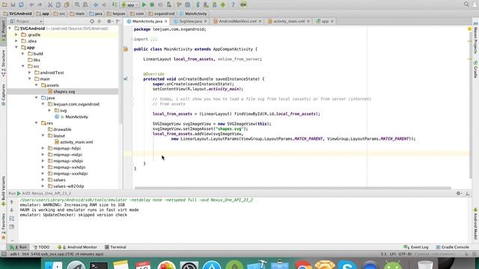Image resolution: width=479 pixels, height=269 pixels.
Task: Click the Save All toolbar icon
Action: [x=13, y=4]
